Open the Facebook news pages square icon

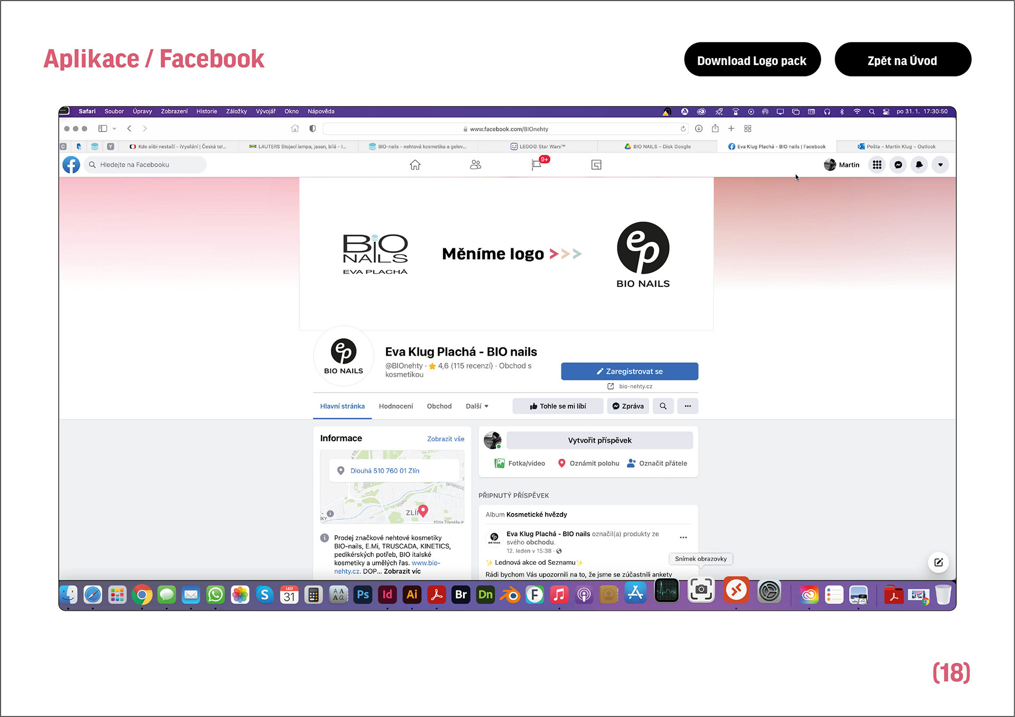596,165
